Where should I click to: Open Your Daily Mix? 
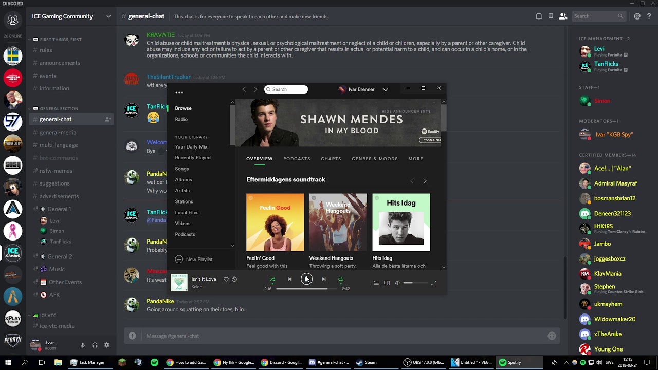191,147
